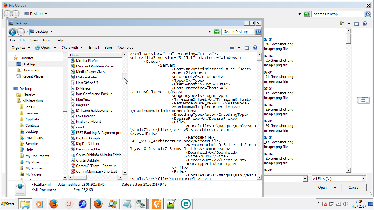Toggle preview pane icon in Explorer toolbar
Image resolution: width=374 pixels, height=210 pixels.
(x=247, y=48)
